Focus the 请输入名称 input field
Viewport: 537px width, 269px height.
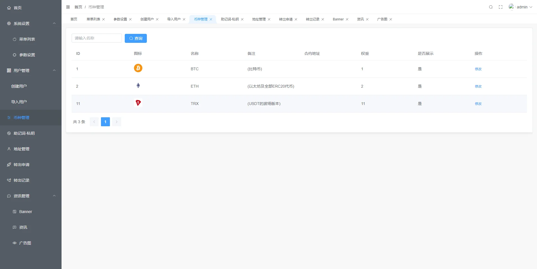pos(96,38)
